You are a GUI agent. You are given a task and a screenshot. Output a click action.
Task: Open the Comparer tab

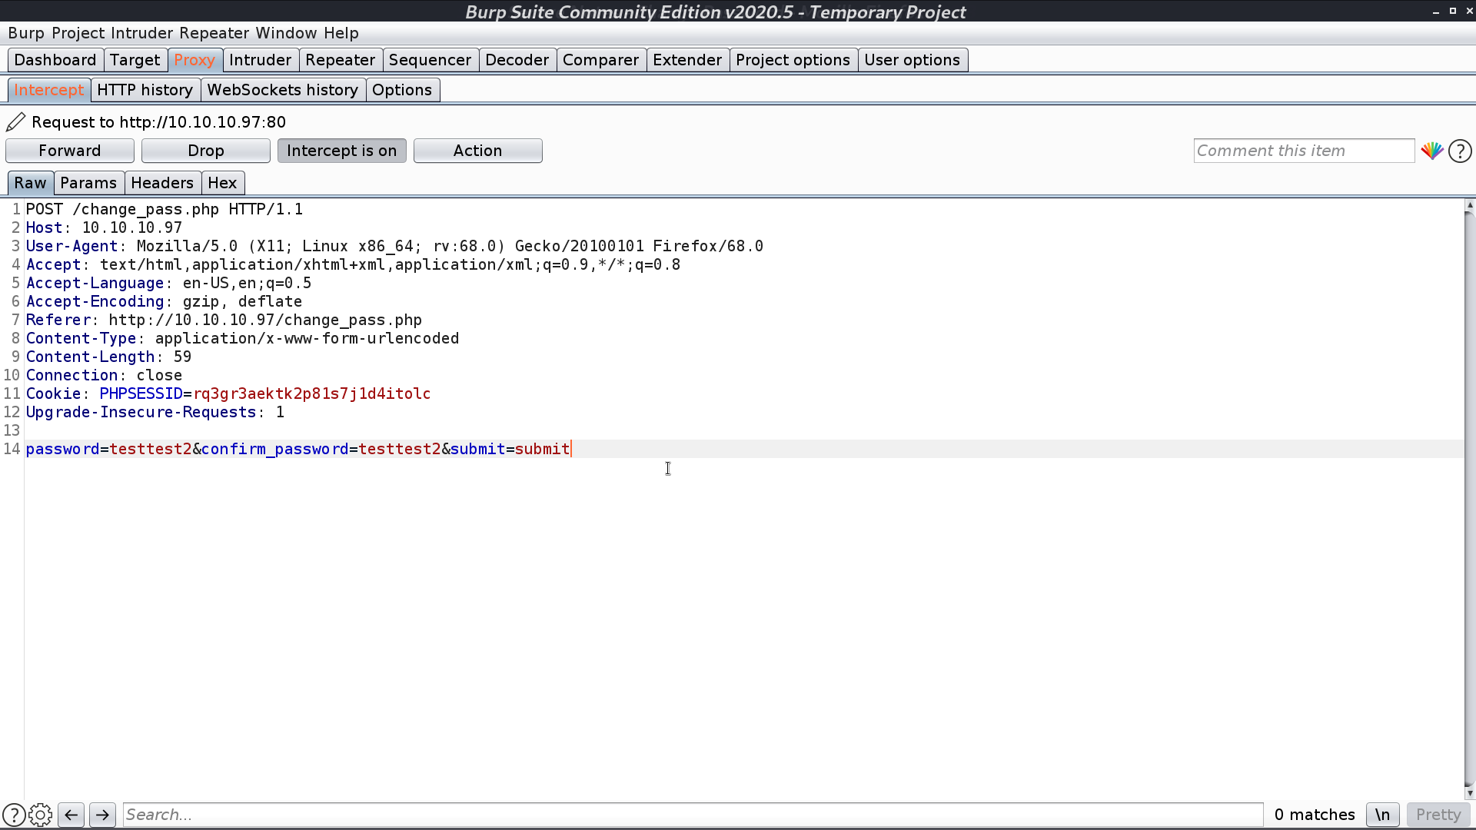[x=600, y=60]
